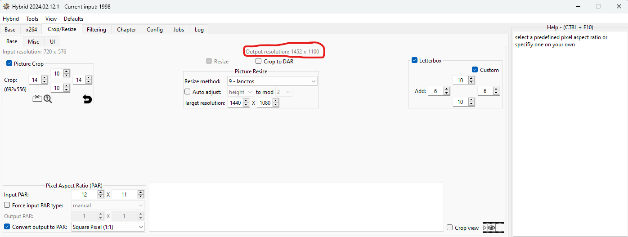Check the Crop view option
Image resolution: width=628 pixels, height=237 pixels.
pos(450,228)
